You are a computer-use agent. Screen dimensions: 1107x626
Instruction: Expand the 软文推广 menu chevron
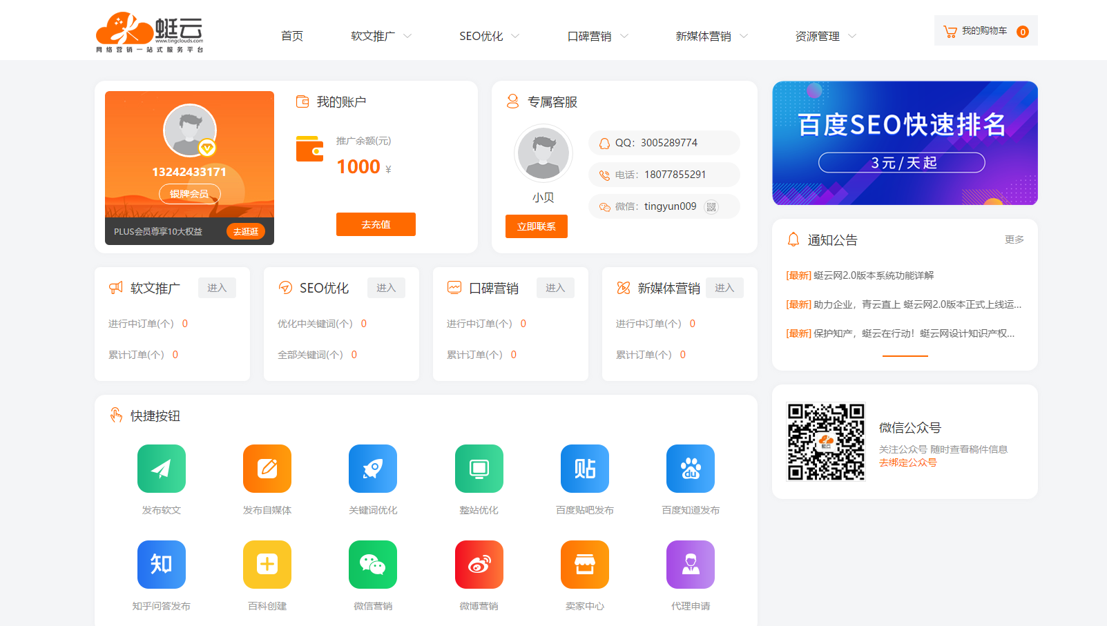point(407,36)
